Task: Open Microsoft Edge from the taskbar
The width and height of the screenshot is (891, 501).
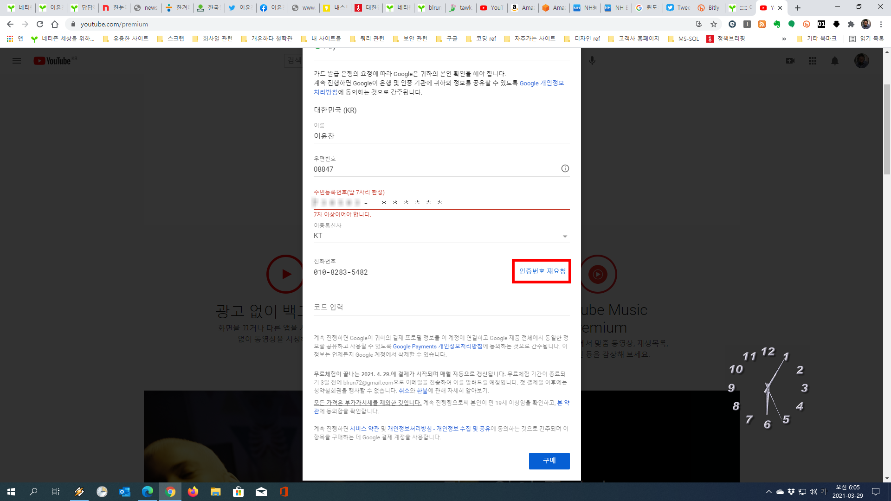Action: [148, 492]
